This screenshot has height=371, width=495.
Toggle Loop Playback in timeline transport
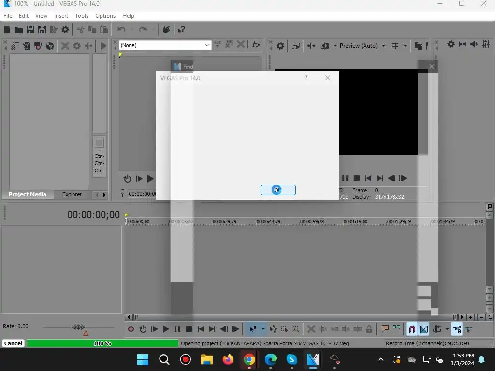[x=143, y=329]
